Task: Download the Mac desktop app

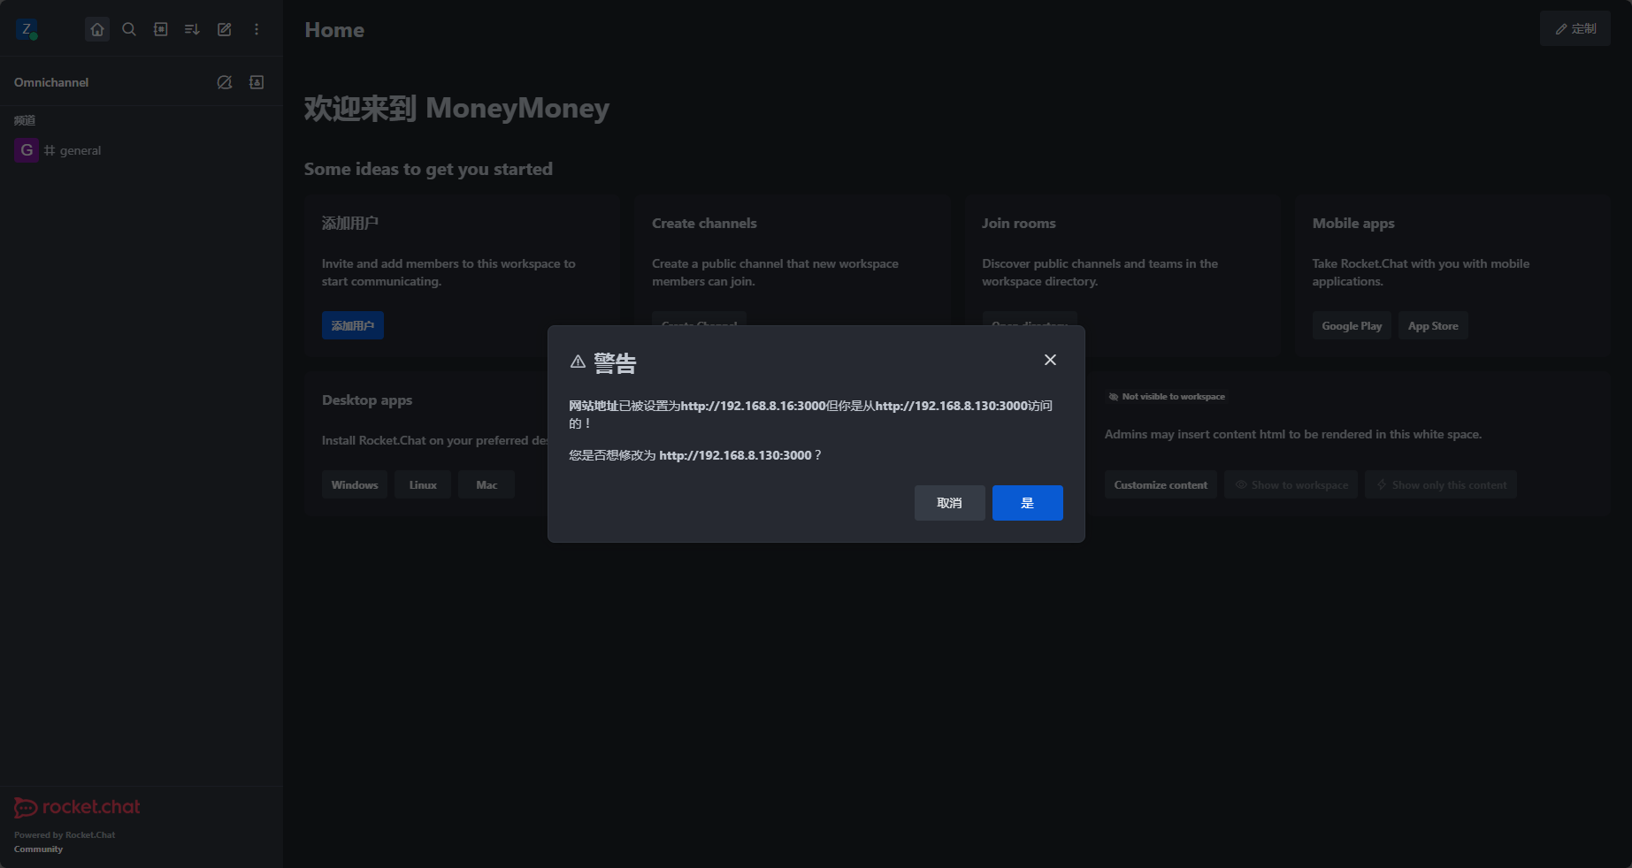Action: 487,484
